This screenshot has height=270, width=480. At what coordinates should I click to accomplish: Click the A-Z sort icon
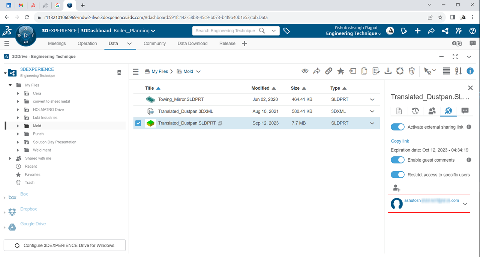pos(458,71)
